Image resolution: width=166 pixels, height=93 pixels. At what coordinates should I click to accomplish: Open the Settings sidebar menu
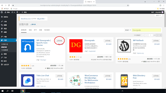8,61
